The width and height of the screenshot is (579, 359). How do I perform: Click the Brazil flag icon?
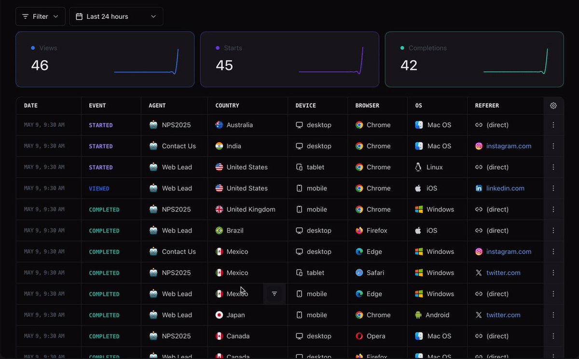(x=219, y=230)
